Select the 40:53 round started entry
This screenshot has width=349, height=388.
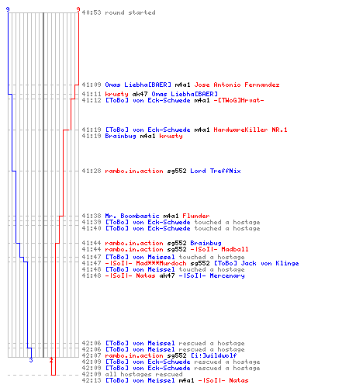tap(119, 12)
